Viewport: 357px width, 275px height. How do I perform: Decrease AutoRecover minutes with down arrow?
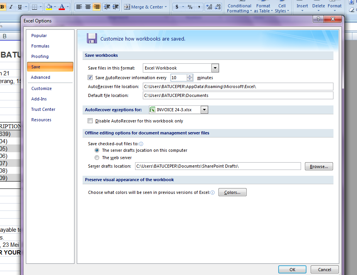189,79
